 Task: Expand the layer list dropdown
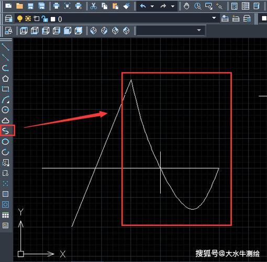coord(214,18)
